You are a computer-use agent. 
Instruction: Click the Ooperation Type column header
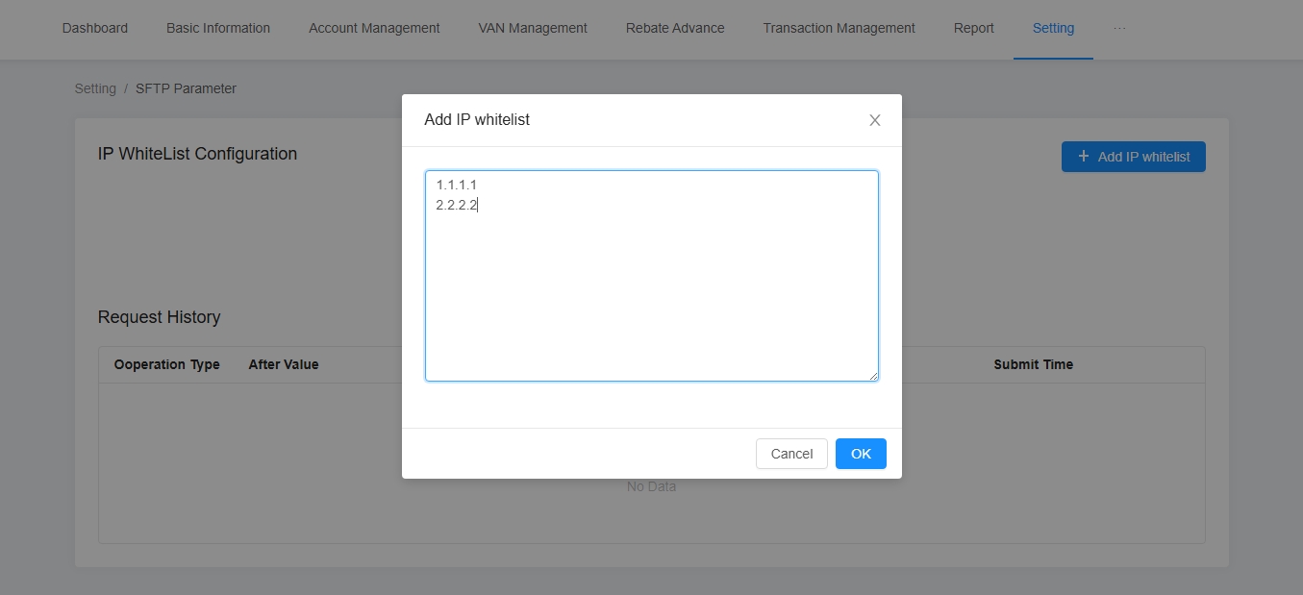[167, 364]
